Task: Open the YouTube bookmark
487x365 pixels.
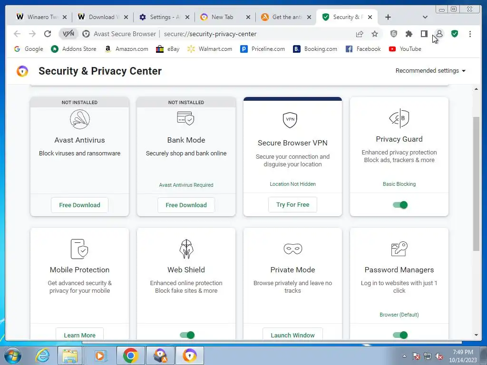Action: 405,49
